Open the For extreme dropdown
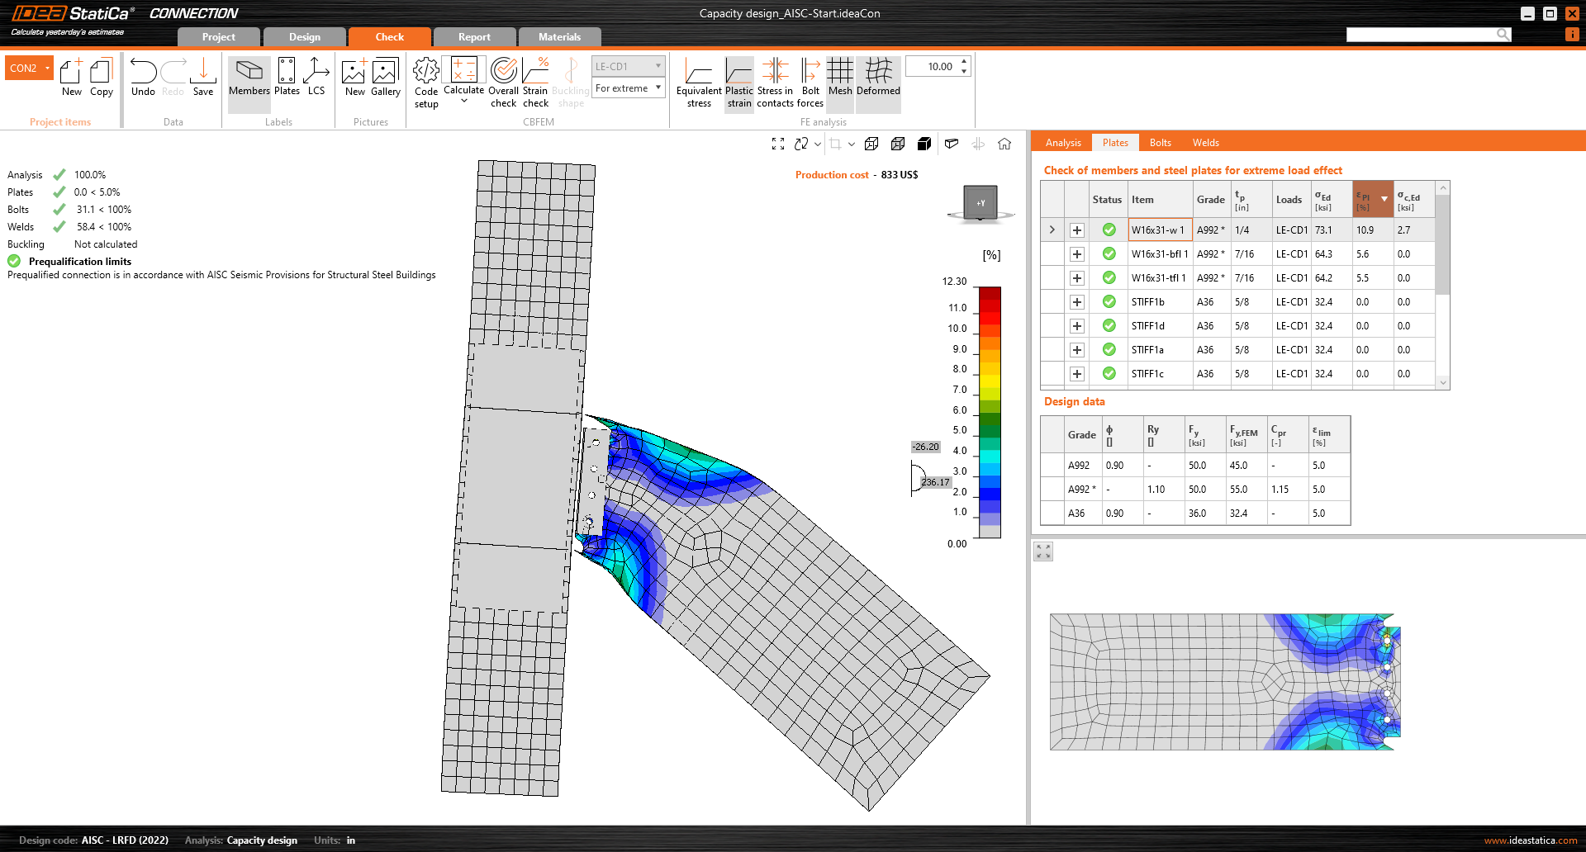1586x852 pixels. tap(629, 88)
